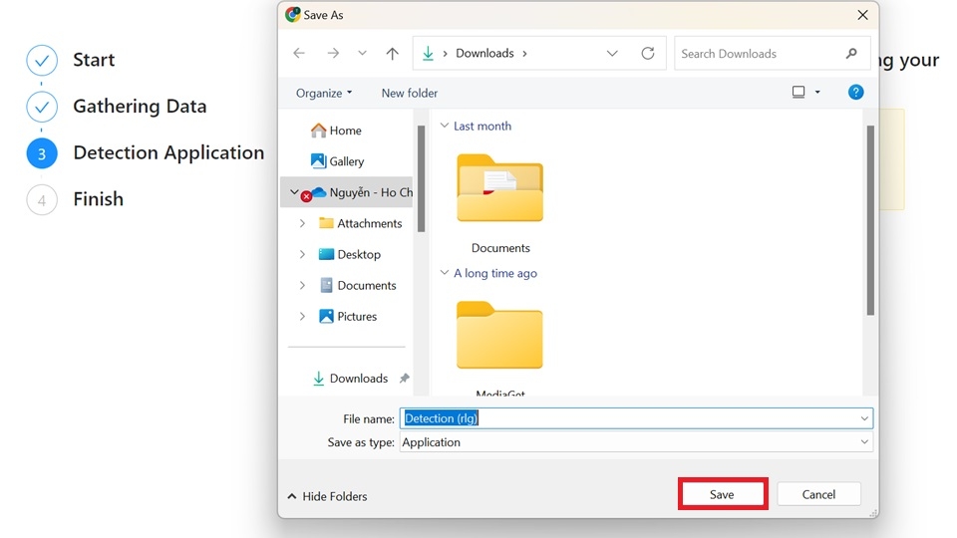Click Hide Folders toggle
This screenshot has height=538, width=957.
[x=327, y=496]
